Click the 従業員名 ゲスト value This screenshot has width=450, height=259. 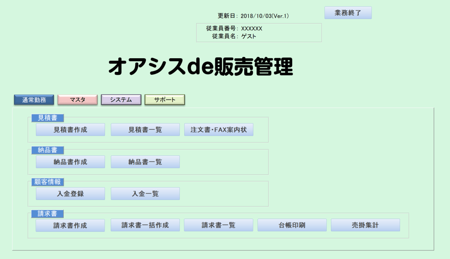tap(248, 36)
